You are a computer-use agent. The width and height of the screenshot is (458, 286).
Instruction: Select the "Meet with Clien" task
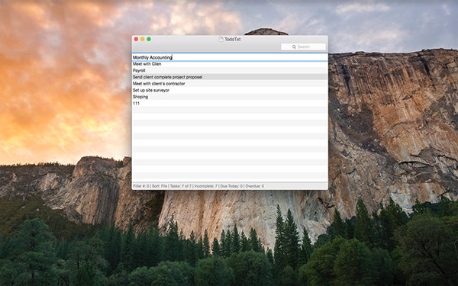click(x=230, y=64)
